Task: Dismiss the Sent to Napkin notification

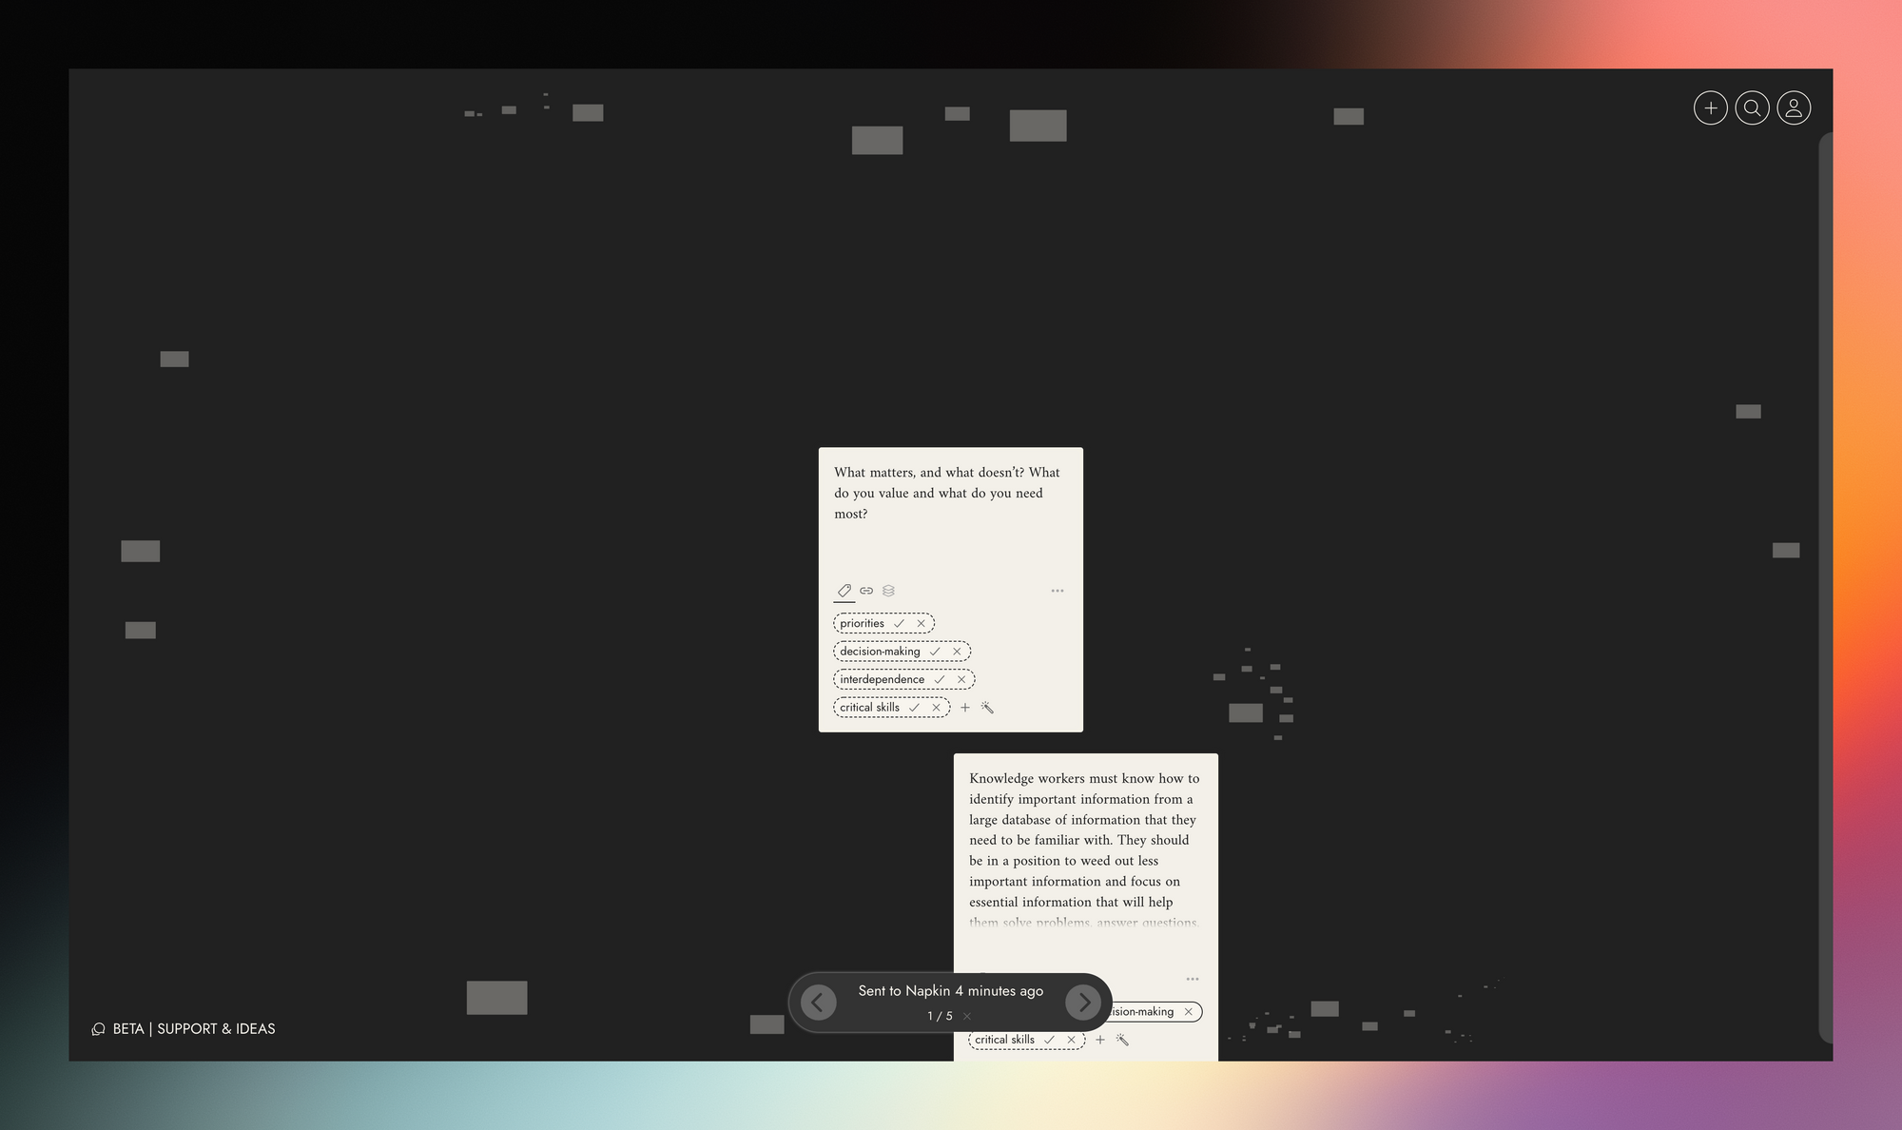Action: (x=966, y=1016)
